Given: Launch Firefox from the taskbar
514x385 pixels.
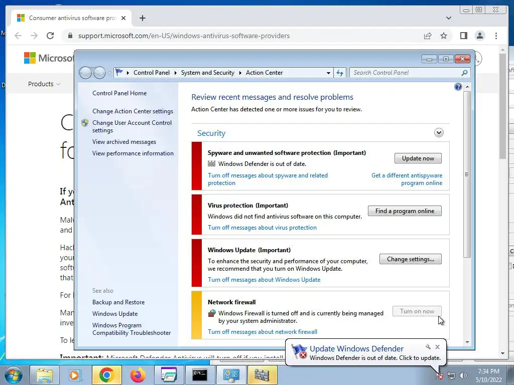Looking at the screenshot, I should [138, 375].
